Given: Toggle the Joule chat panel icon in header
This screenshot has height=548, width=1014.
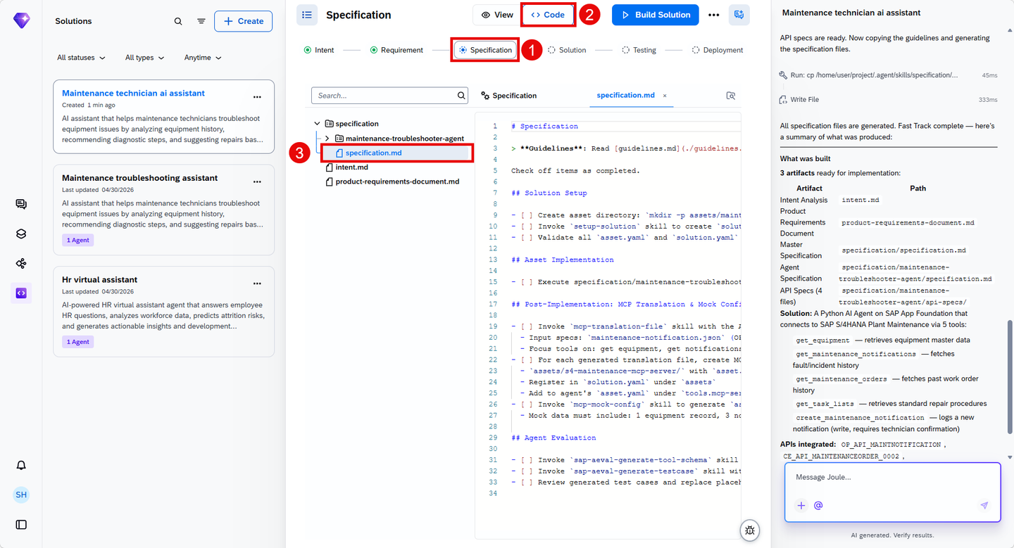Looking at the screenshot, I should point(739,15).
